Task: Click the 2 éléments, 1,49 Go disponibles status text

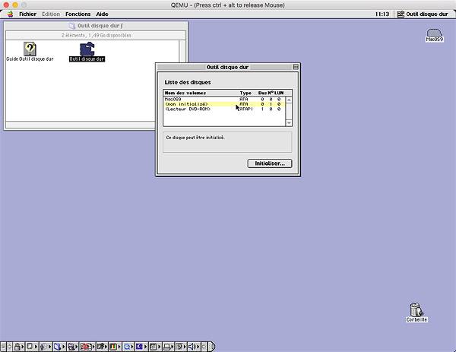Action: tap(96, 35)
